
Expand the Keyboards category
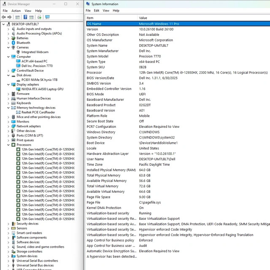click(x=8, y=103)
